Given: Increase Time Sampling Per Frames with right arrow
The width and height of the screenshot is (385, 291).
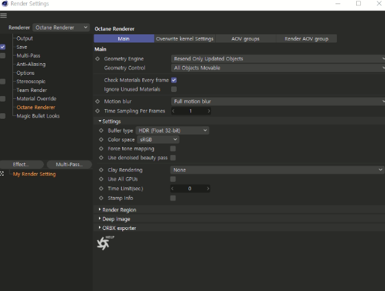Looking at the screenshot, I should click(208, 111).
